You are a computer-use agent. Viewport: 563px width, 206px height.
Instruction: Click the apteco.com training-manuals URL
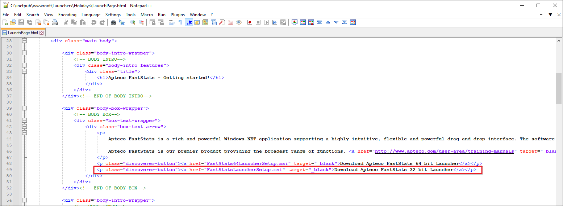[x=444, y=151]
